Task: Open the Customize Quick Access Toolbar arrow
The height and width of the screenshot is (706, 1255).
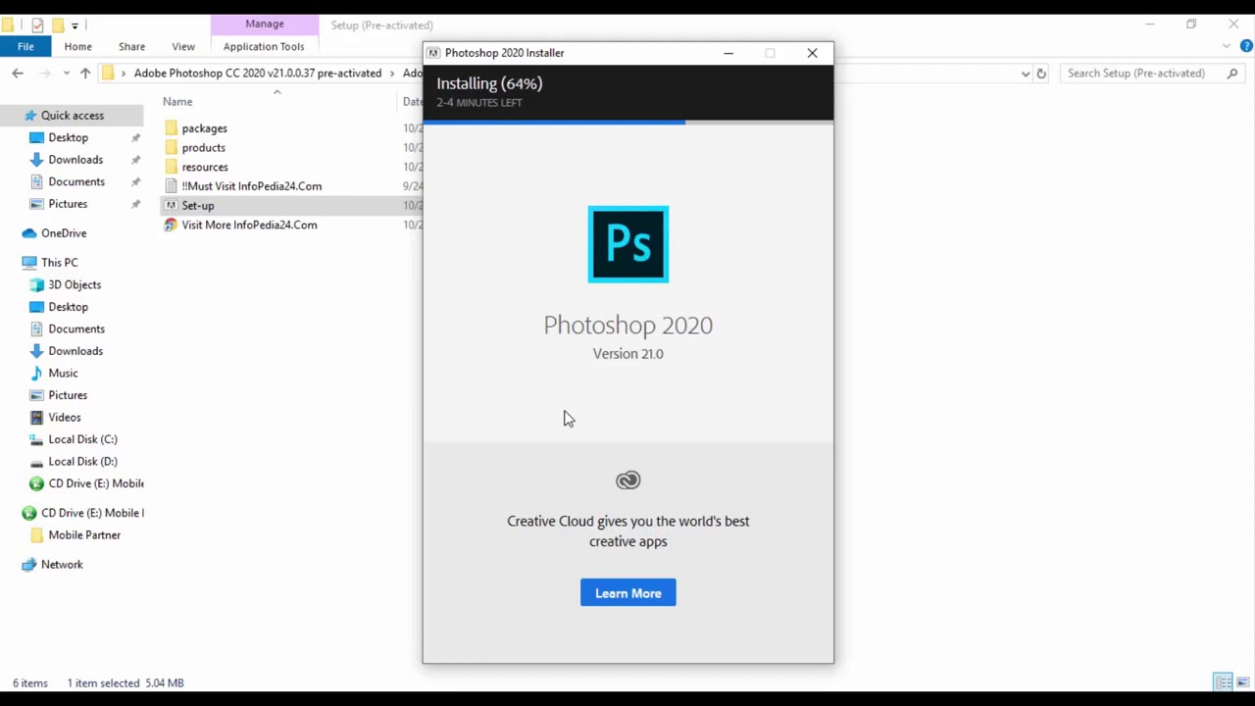Action: pos(75,25)
